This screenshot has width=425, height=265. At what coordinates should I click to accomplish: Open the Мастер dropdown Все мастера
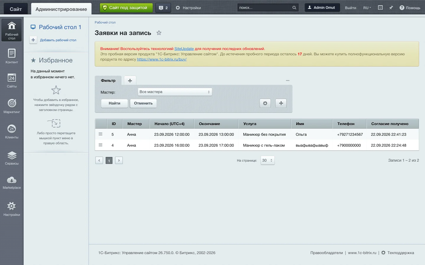click(175, 92)
